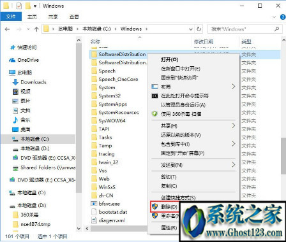Select the System32 folder

pyautogui.click(x=110, y=96)
